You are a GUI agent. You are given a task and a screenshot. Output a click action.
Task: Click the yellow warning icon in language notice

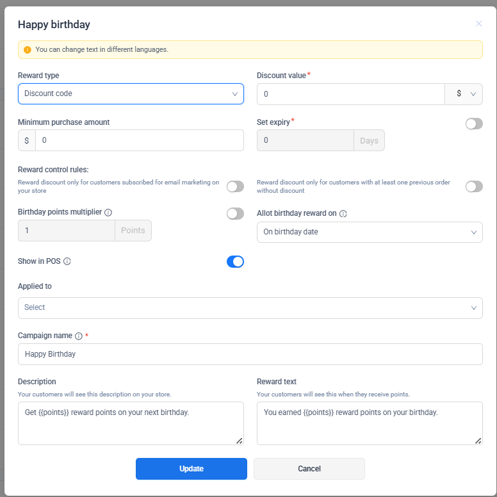28,49
